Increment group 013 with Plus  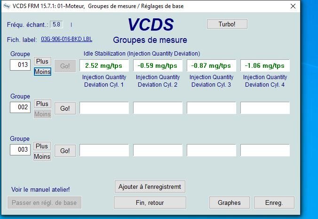(x=42, y=61)
